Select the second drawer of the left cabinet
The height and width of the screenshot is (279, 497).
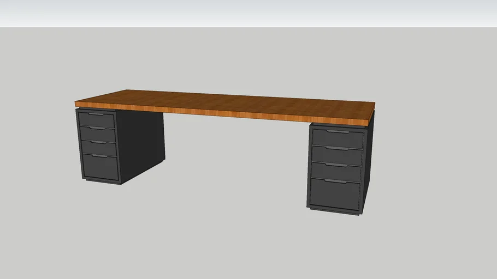coord(98,135)
